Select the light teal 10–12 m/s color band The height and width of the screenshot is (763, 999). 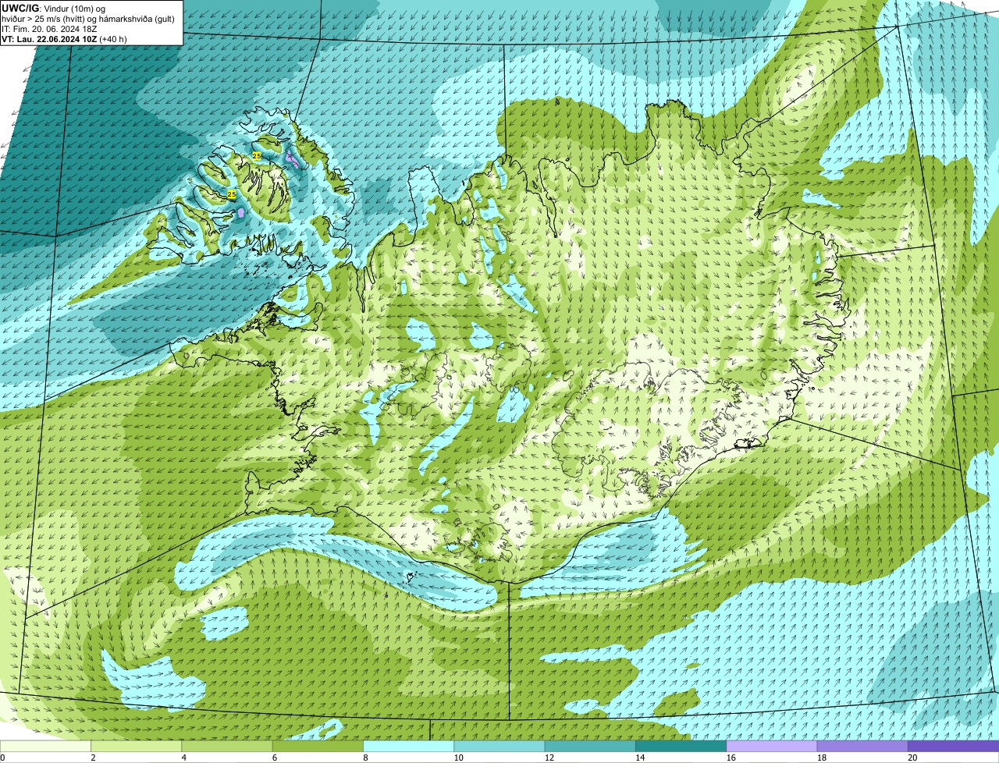tap(499, 746)
